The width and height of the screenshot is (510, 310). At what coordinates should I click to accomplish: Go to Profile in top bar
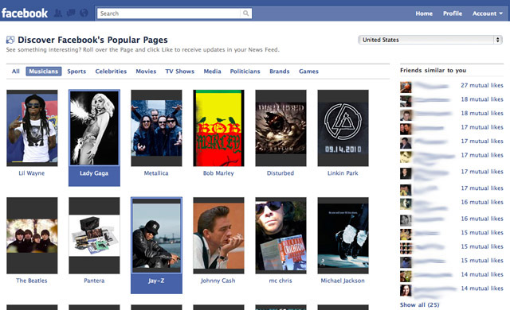pos(453,14)
